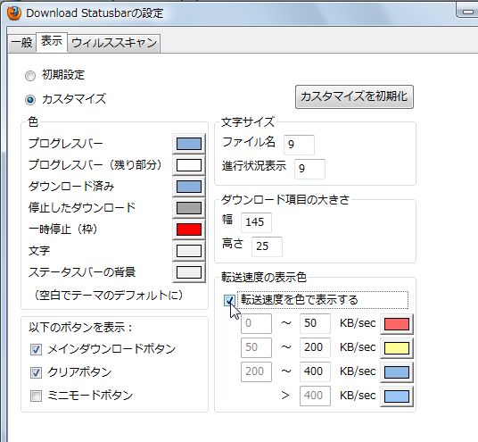Toggle the 転送速度を色で表示する checkbox
The image size is (478, 442).
pyautogui.click(x=229, y=300)
